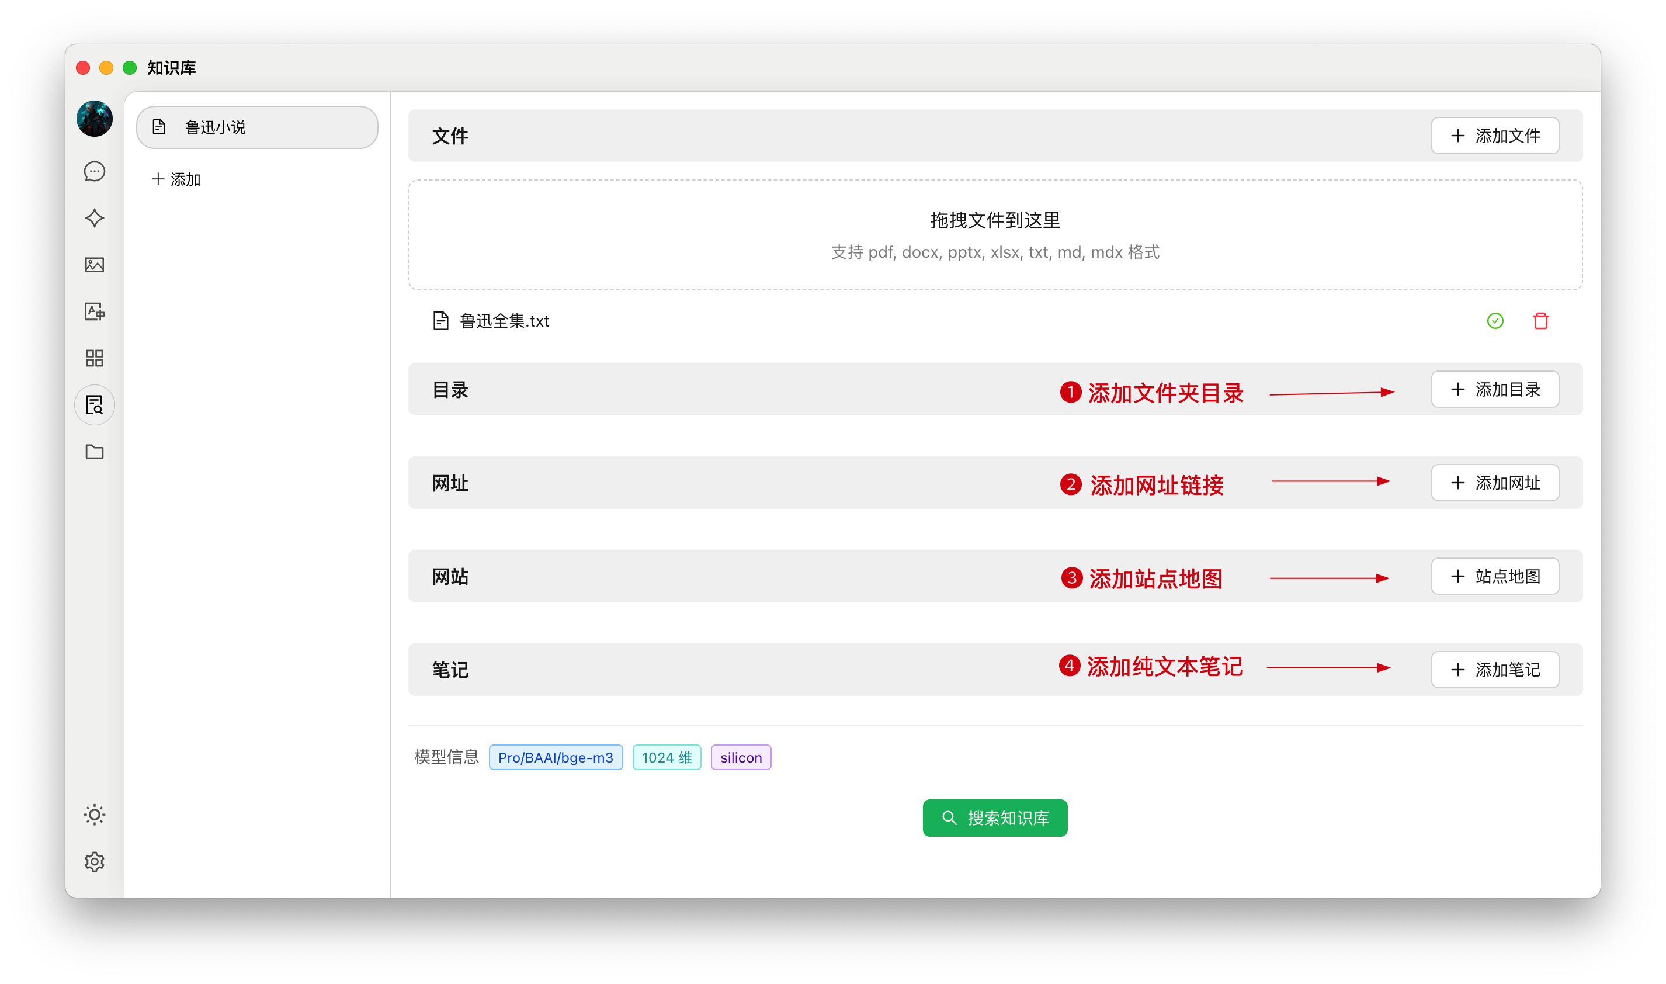
Task: Open the files folder sidebar icon
Action: [x=94, y=452]
